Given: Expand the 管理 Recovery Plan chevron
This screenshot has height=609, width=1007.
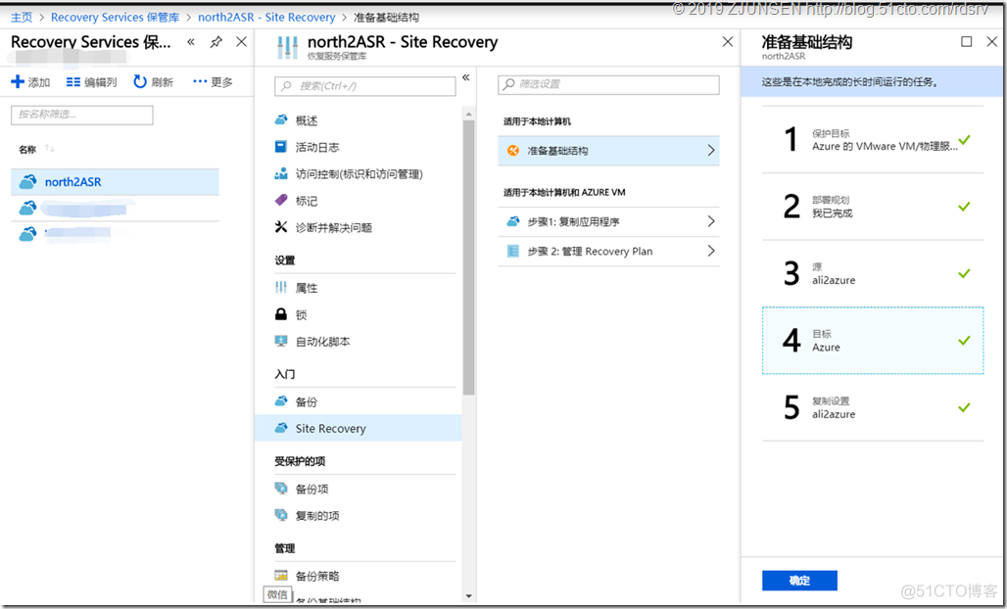Looking at the screenshot, I should coord(711,251).
